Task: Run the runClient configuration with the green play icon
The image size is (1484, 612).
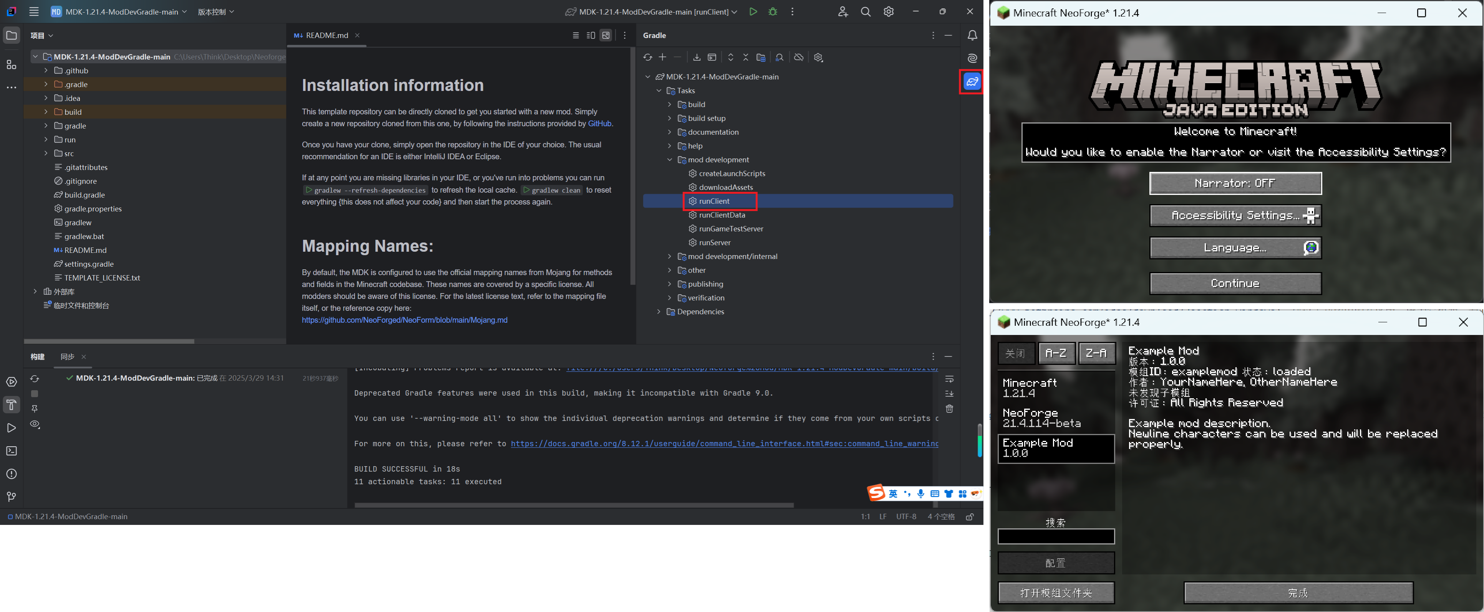Action: pos(753,12)
